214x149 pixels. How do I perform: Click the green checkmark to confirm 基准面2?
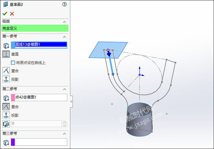click(x=5, y=14)
